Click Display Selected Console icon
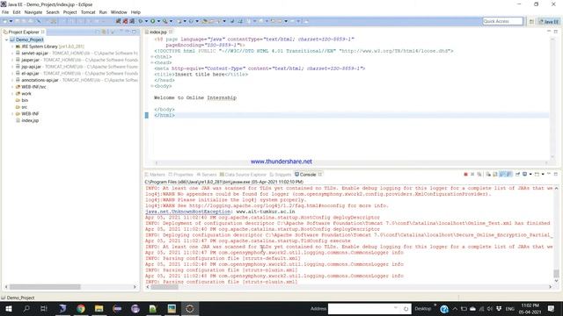The height and width of the screenshot is (316, 563). click(524, 174)
